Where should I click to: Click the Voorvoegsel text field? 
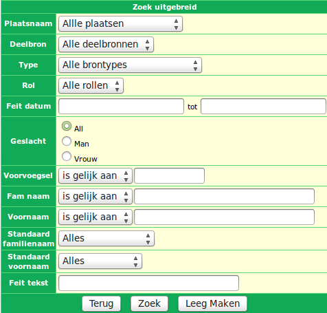169,176
